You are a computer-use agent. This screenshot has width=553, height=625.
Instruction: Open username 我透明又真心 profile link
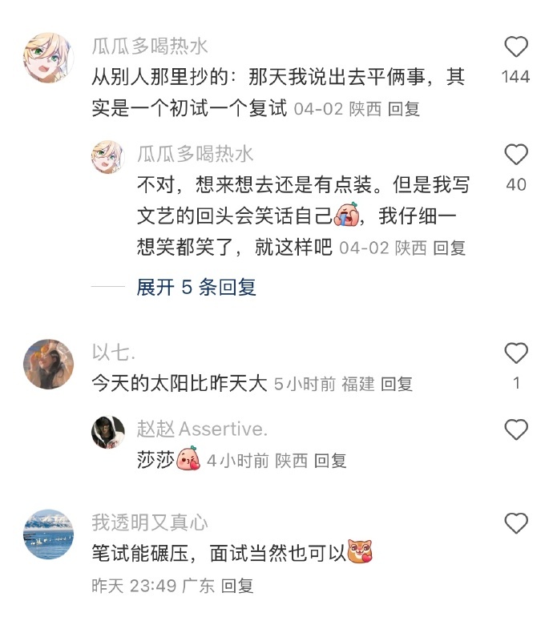(150, 522)
